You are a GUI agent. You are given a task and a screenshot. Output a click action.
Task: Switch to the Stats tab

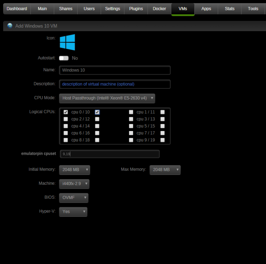point(229,9)
